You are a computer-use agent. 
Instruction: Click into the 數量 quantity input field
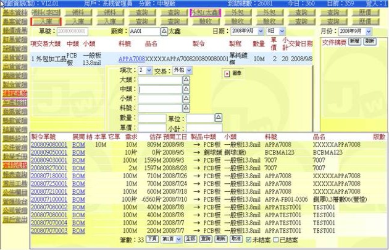pos(151,118)
